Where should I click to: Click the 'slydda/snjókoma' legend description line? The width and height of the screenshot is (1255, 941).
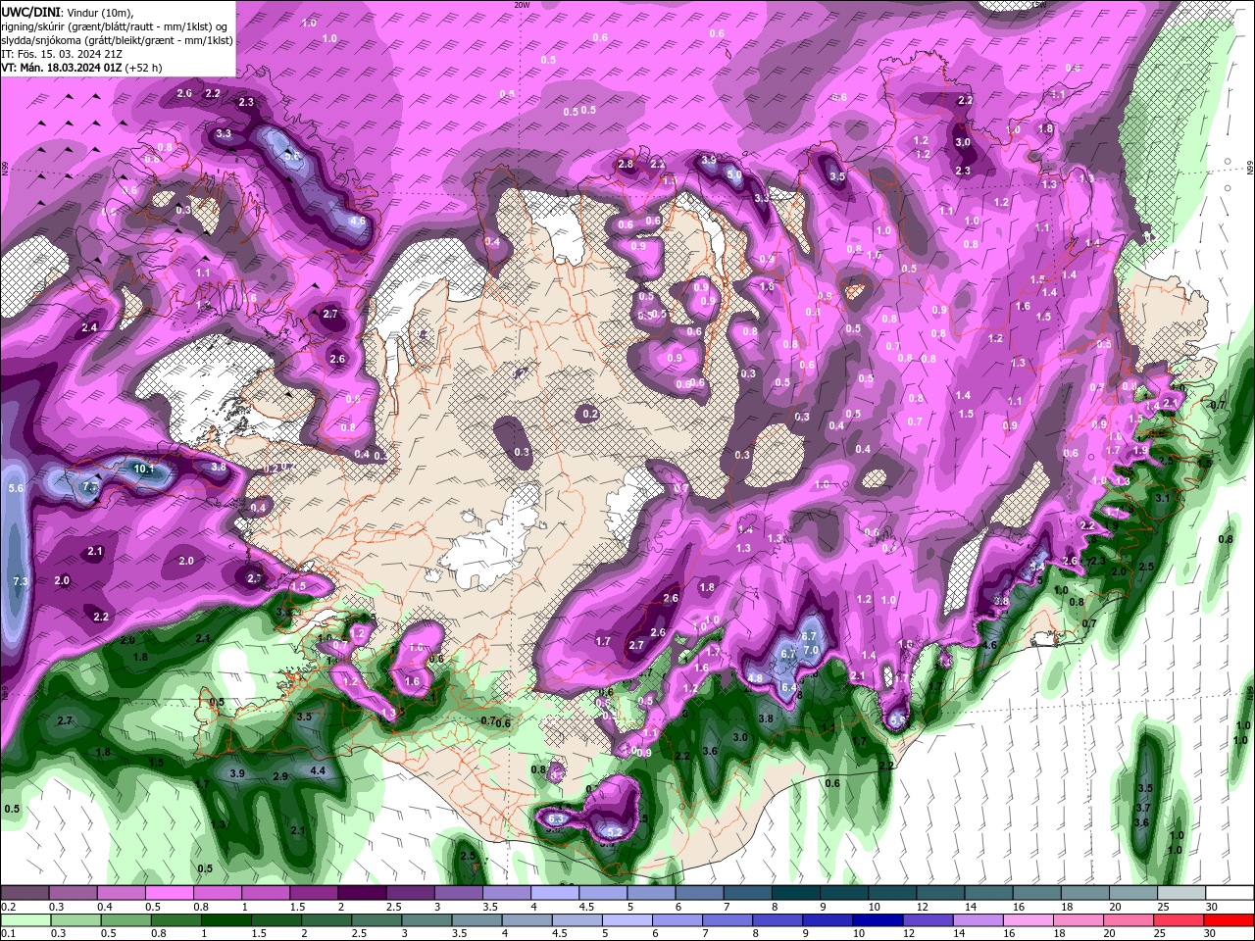117,39
